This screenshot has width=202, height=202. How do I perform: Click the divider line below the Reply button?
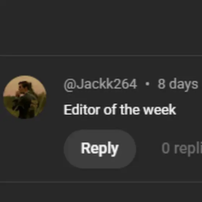101,182
